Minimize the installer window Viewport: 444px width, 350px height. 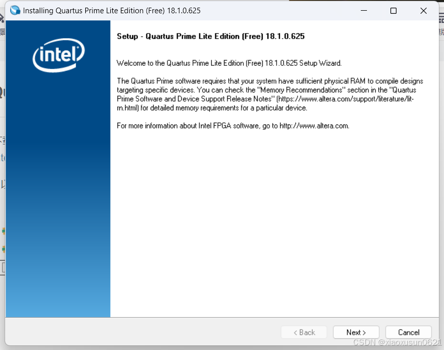[x=364, y=11]
